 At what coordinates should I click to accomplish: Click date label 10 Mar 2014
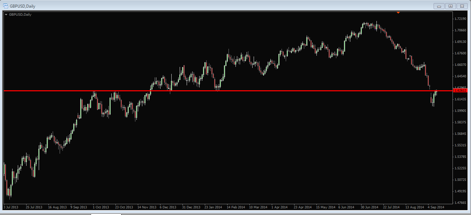[x=258, y=207]
